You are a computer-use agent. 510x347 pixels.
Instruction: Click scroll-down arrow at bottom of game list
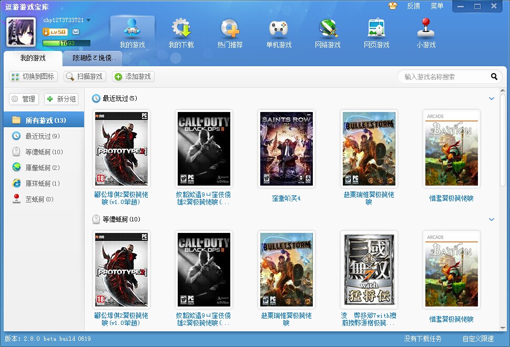tap(503, 328)
